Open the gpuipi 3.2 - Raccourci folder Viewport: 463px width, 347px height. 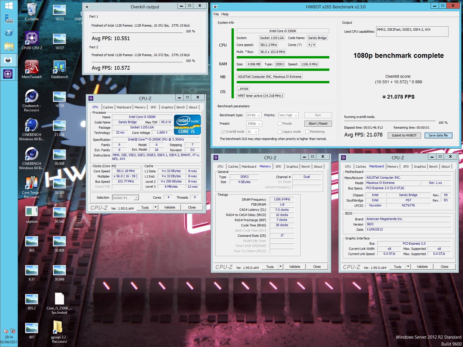tap(59, 331)
